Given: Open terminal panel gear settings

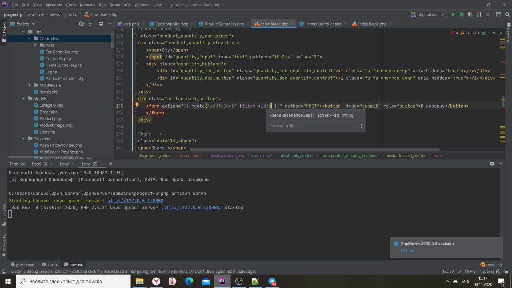Looking at the screenshot, I should (x=492, y=164).
